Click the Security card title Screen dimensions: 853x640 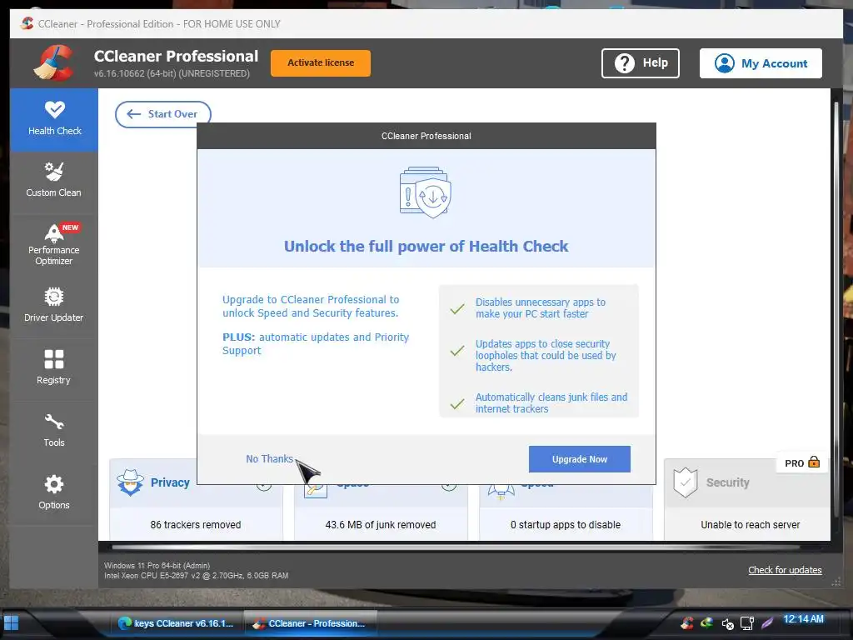tap(727, 482)
